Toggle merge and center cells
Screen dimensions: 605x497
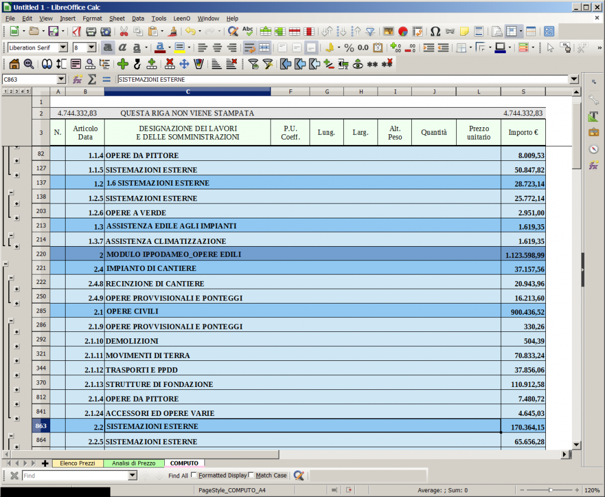[x=264, y=47]
